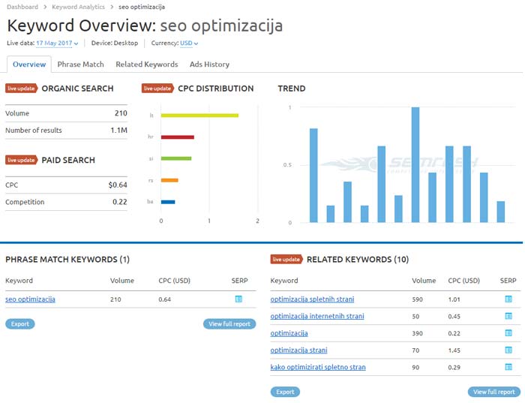The width and height of the screenshot is (525, 403).
Task: Click the last bar in Trend chart
Action: [500, 212]
